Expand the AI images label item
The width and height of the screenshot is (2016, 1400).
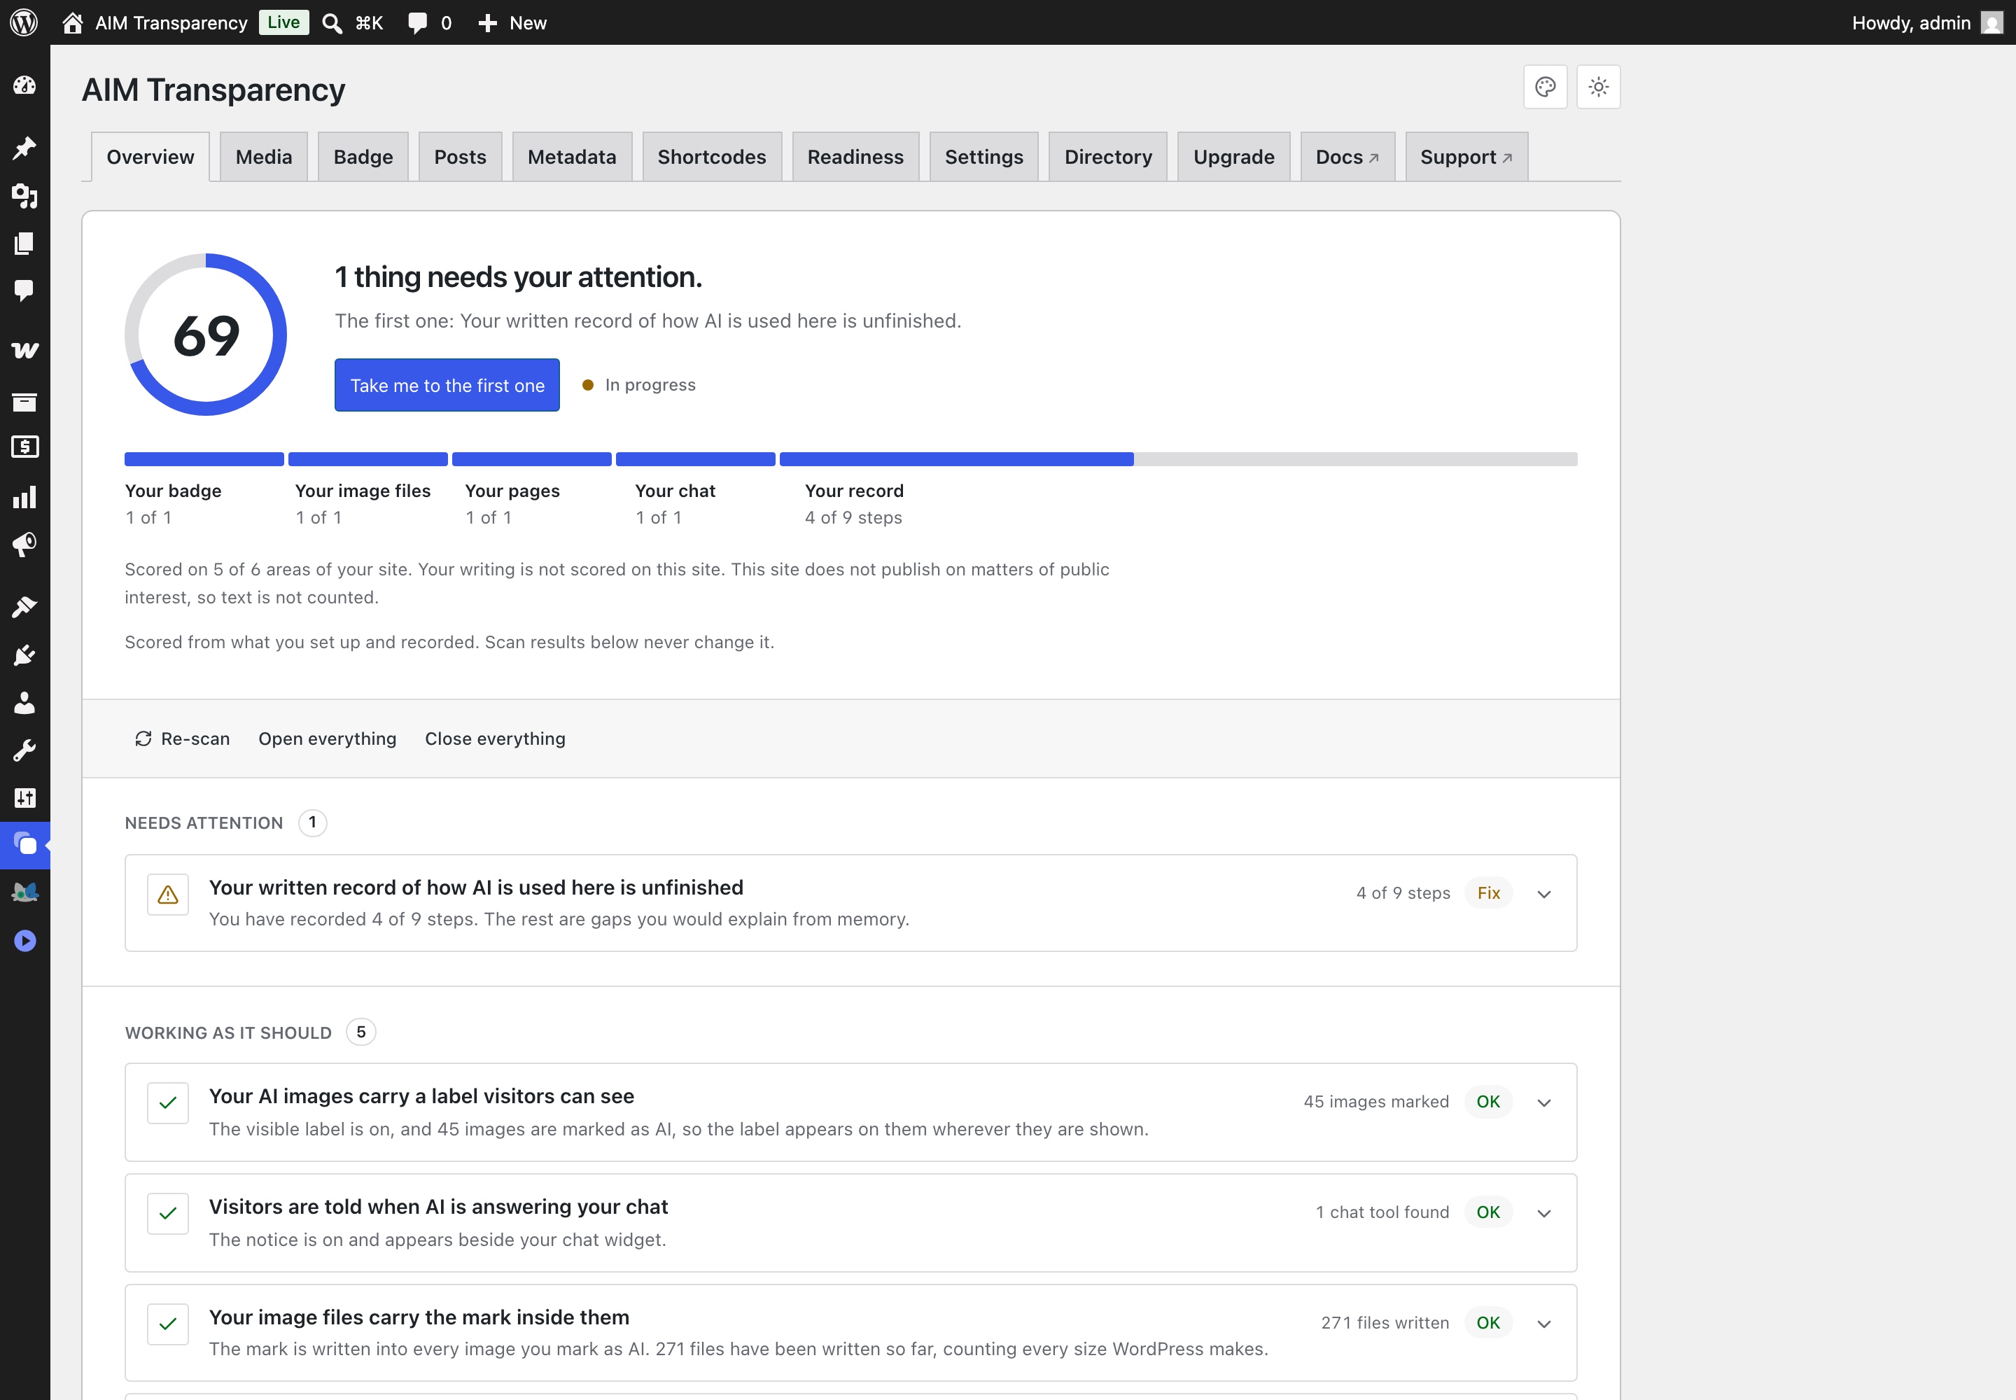(x=1544, y=1102)
